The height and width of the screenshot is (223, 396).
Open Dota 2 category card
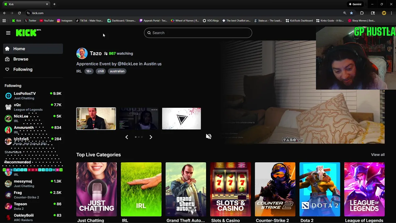coord(320,189)
